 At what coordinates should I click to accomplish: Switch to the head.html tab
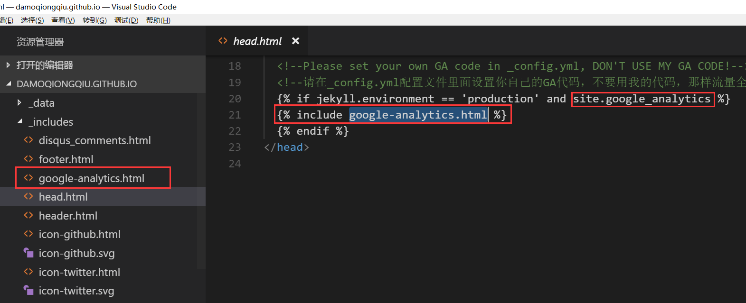tap(257, 41)
